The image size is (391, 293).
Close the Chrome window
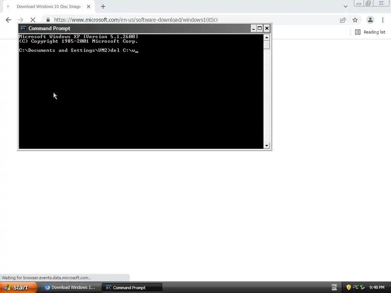[x=381, y=3]
